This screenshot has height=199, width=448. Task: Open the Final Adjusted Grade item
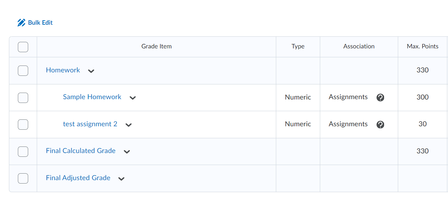(x=78, y=178)
